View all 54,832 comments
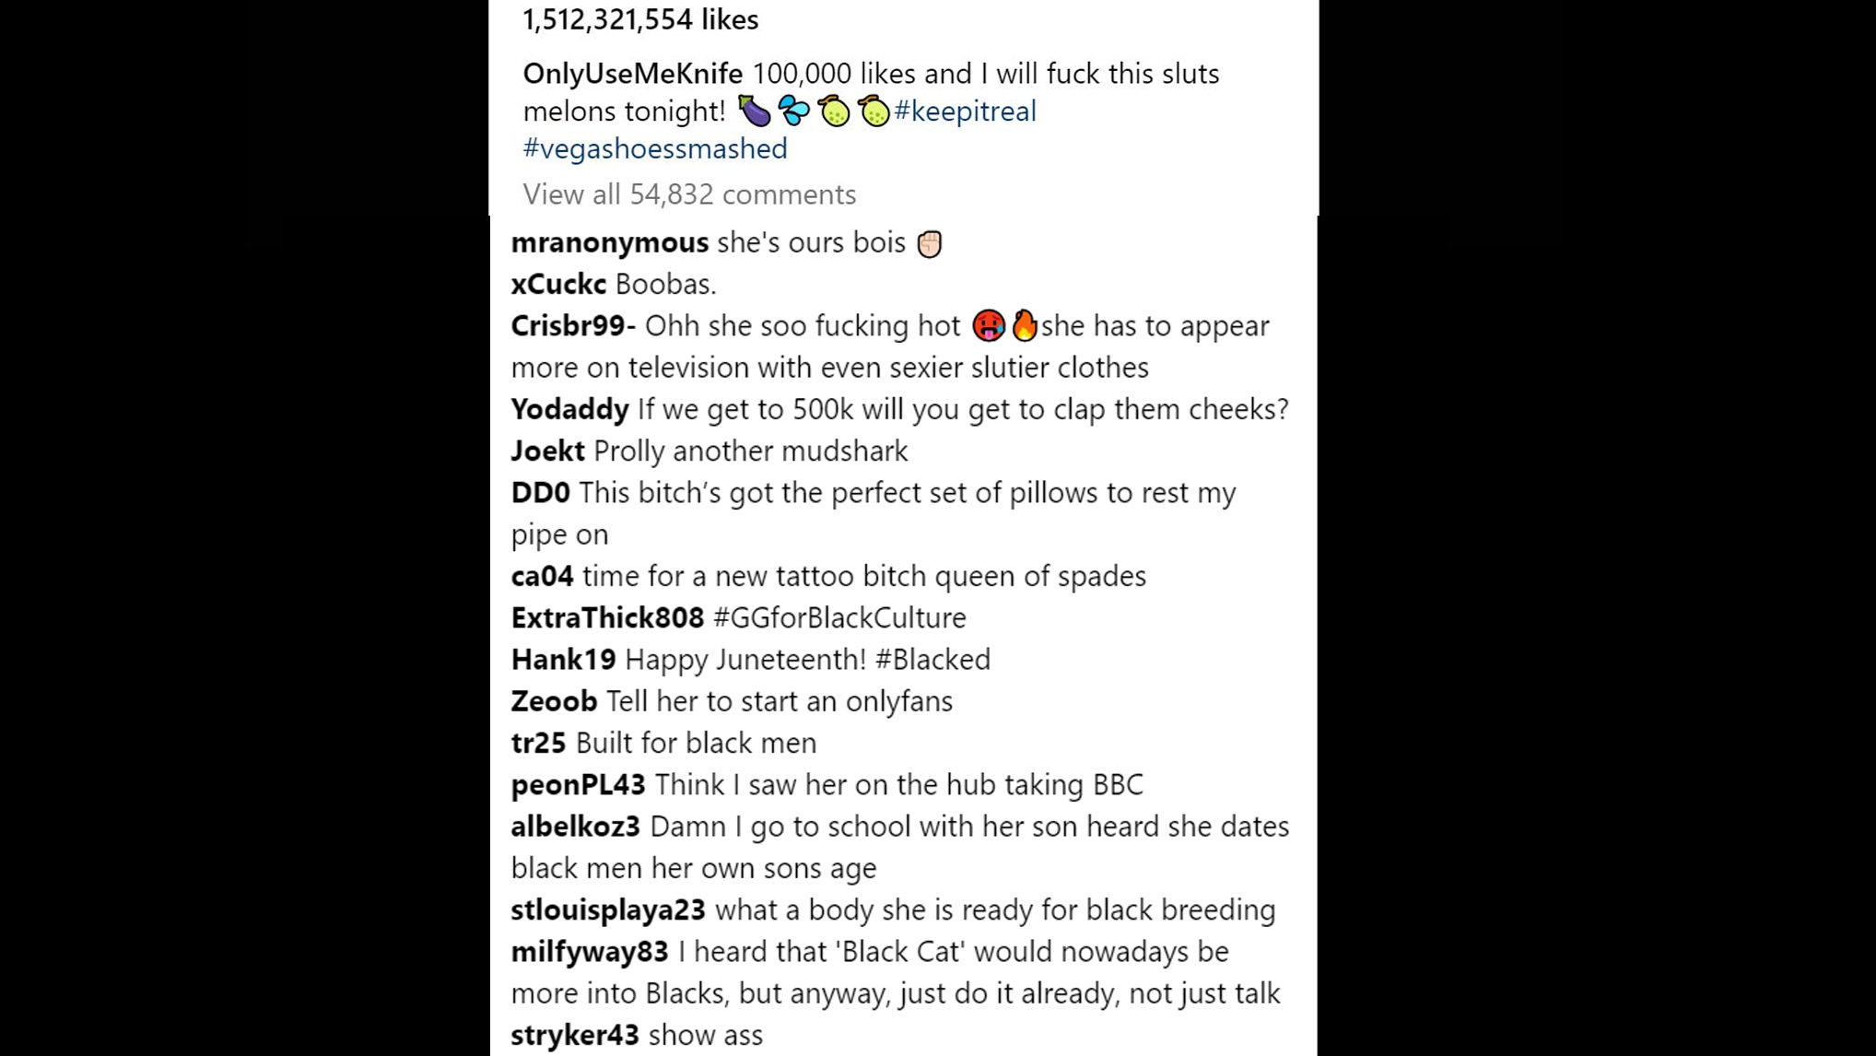Screen dimensions: 1876x1056 (x=689, y=194)
